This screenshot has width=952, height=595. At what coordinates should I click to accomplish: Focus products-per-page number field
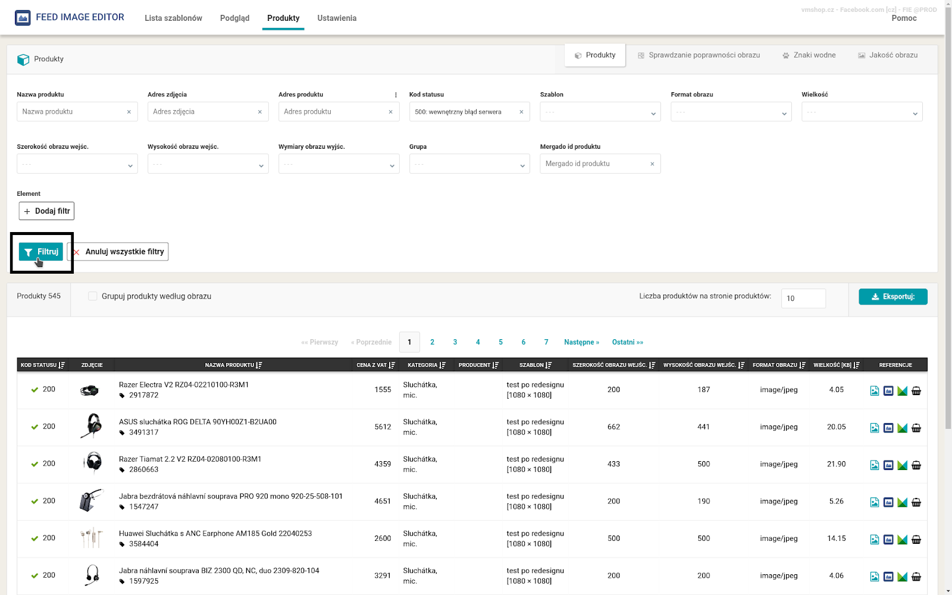(x=803, y=299)
